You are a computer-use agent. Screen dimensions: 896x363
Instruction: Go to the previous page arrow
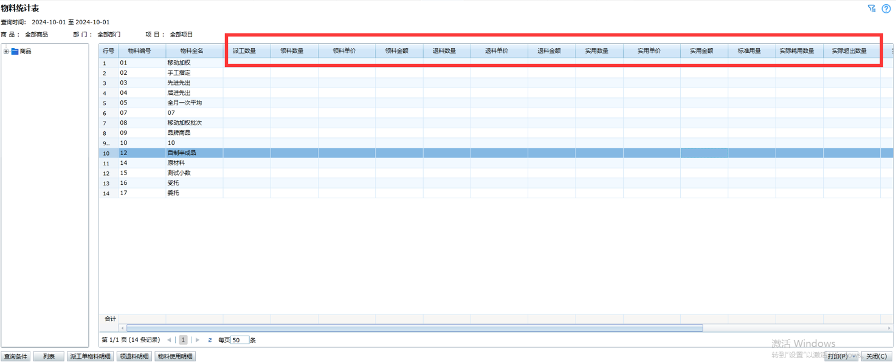coord(169,341)
